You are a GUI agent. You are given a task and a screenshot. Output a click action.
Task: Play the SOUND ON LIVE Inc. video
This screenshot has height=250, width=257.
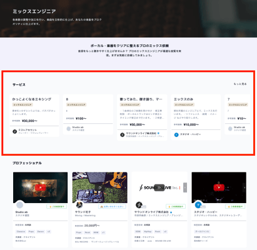pyautogui.click(x=159, y=187)
